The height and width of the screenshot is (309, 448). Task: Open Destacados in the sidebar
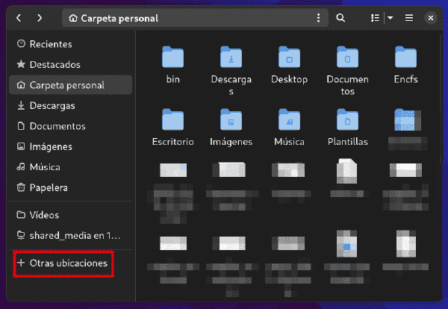(x=71, y=64)
